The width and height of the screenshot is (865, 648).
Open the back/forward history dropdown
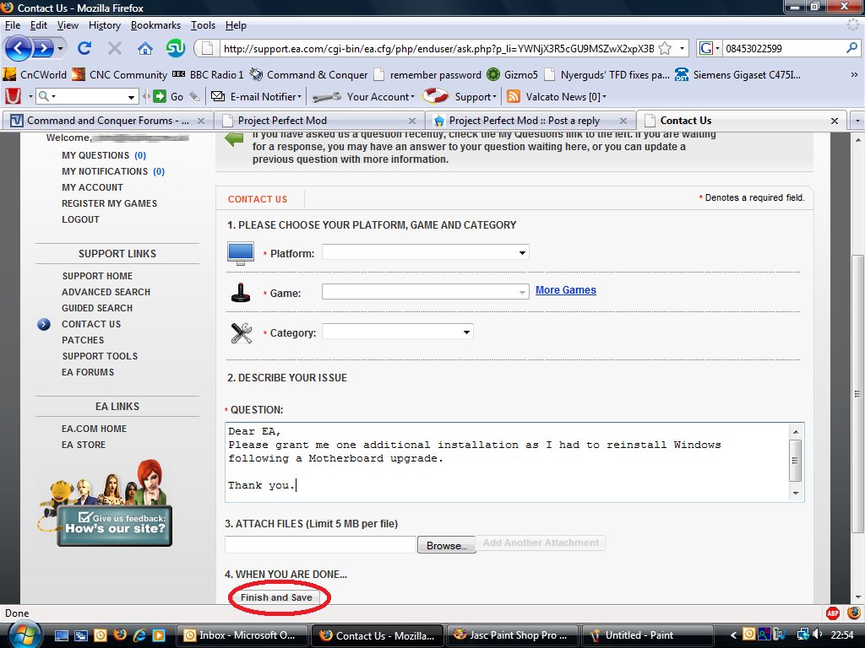[60, 48]
